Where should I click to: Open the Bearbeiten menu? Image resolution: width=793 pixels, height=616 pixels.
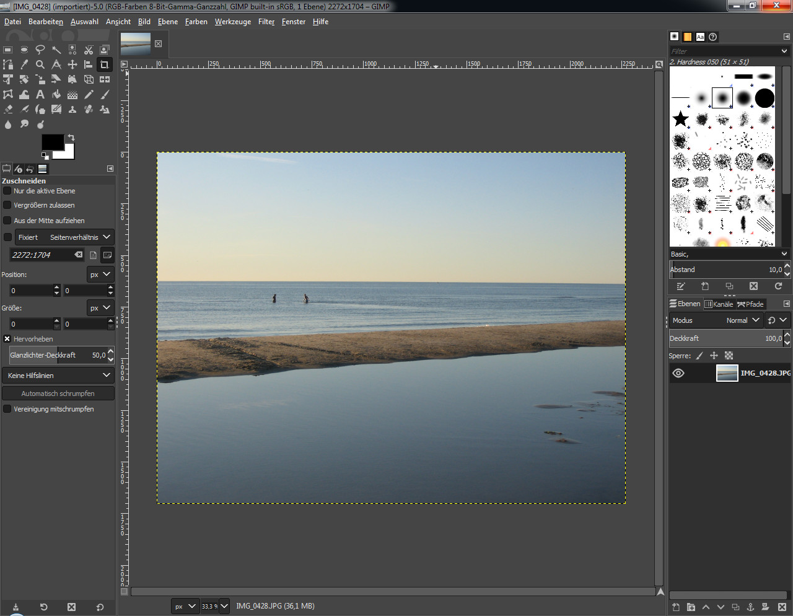[46, 22]
